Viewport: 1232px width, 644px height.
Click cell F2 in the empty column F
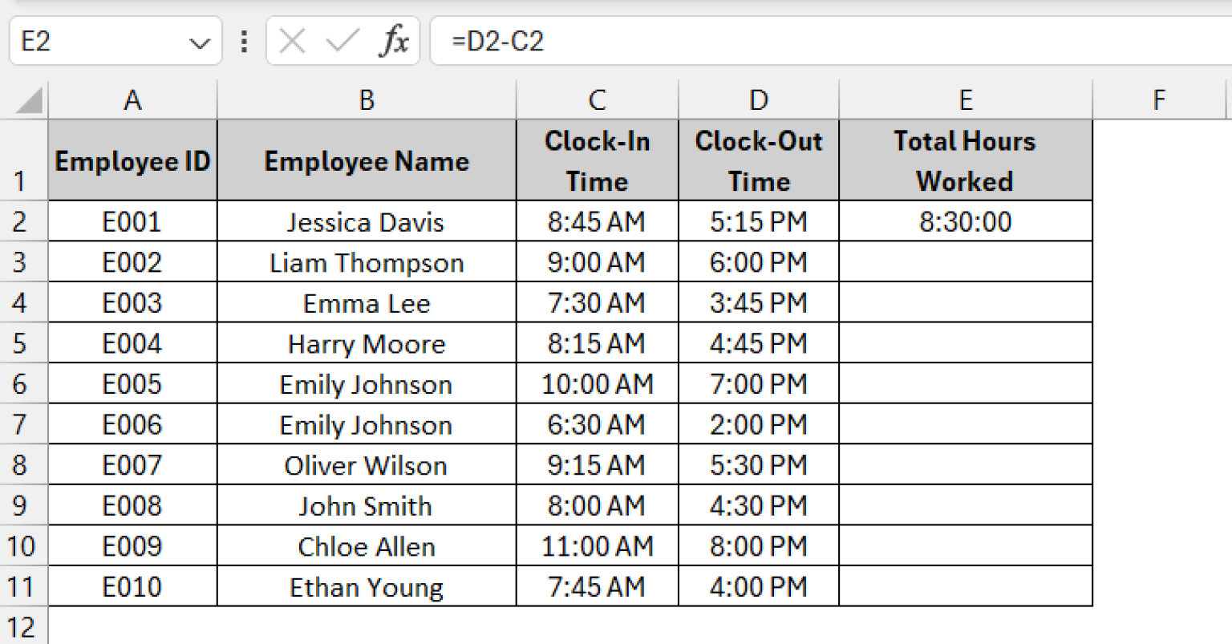coord(1159,221)
